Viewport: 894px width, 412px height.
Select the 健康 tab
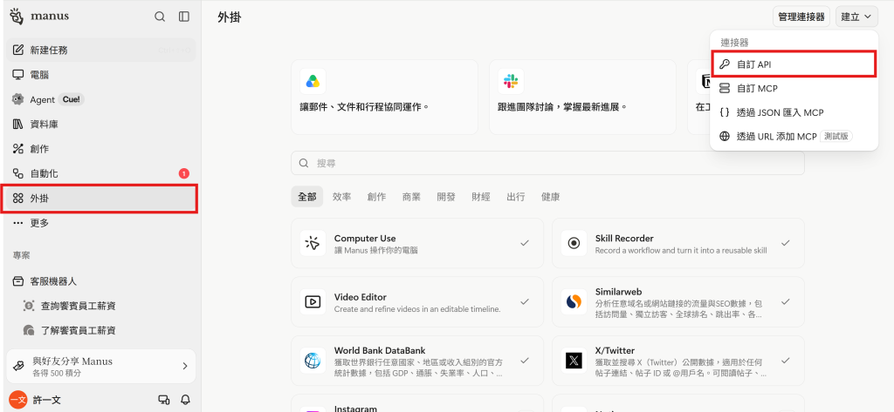(551, 197)
